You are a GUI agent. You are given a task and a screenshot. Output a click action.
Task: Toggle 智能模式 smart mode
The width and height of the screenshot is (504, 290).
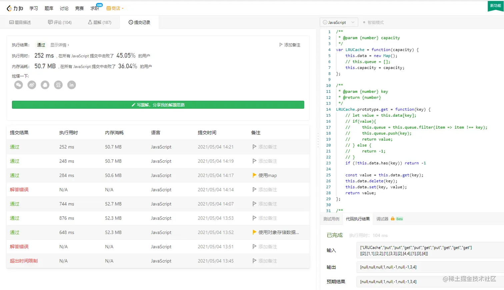[373, 22]
